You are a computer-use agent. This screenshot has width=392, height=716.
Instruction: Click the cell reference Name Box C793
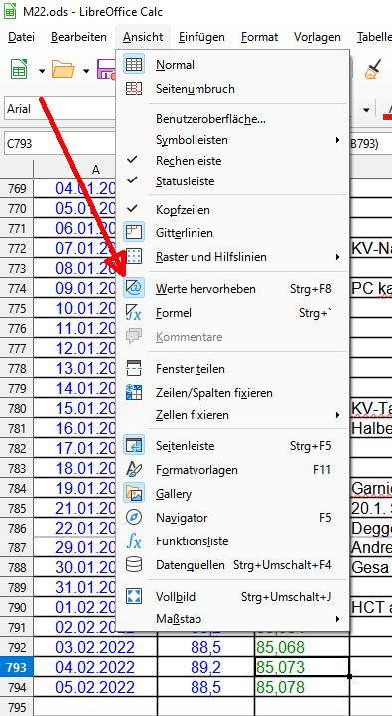pyautogui.click(x=59, y=144)
